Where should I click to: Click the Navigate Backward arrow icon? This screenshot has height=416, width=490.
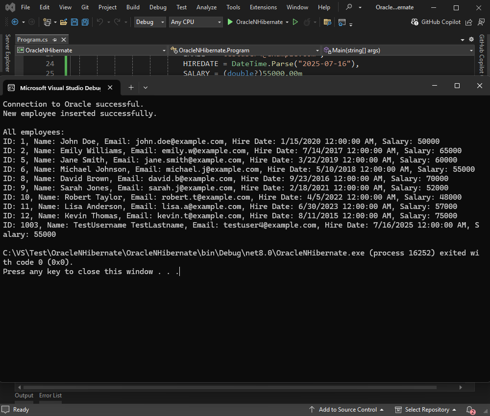15,22
